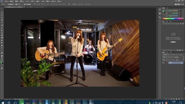Select the Background layer thumbnail
Image resolution: width=185 pixels, height=104 pixels.
(x=166, y=63)
